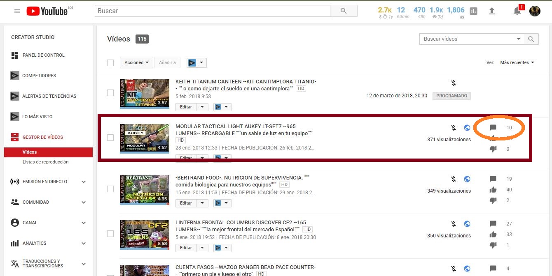Open the Editar arrow for KEITH TITANIUM CANTEEN

202,107
